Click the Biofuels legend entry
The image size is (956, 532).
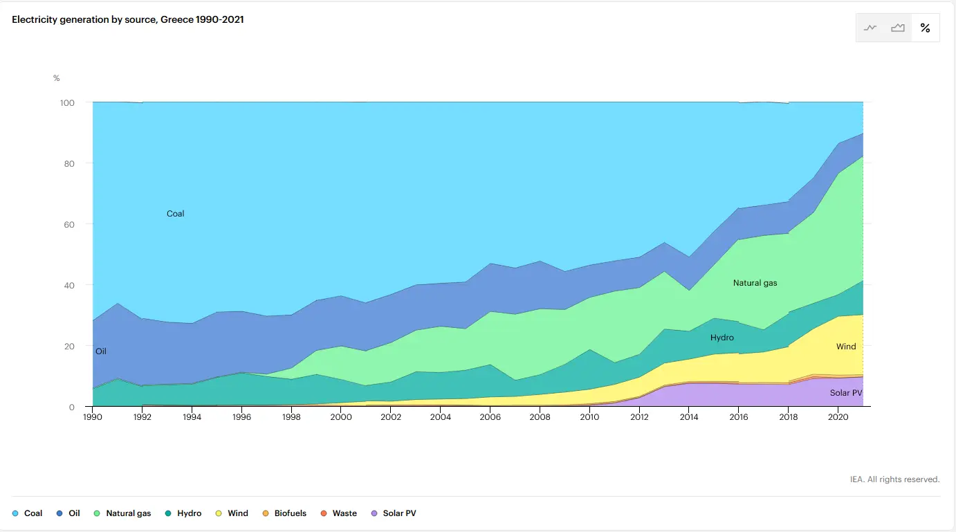284,513
